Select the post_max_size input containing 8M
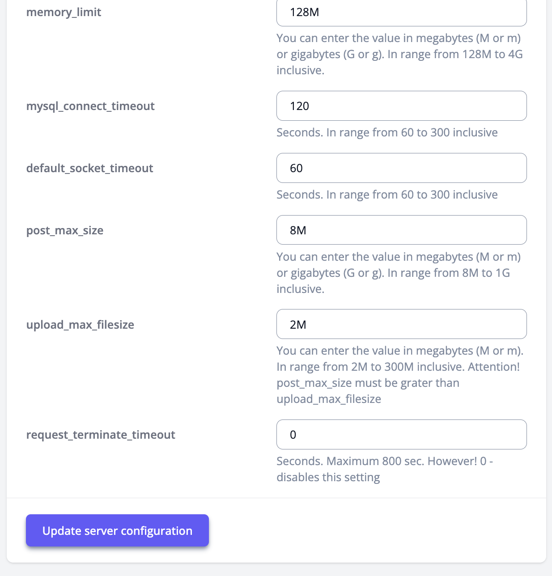Viewport: 552px width, 576px height. click(x=401, y=230)
